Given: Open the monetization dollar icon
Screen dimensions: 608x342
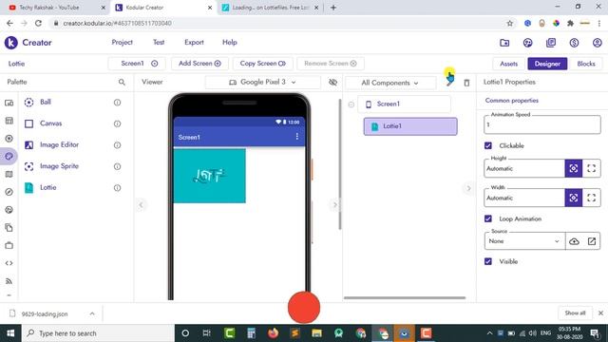Looking at the screenshot, I should [574, 43].
